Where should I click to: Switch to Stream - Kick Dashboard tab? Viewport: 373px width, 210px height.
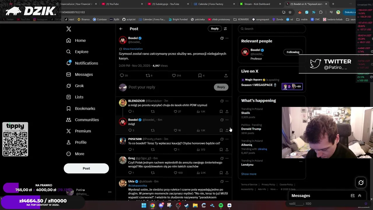(257, 4)
